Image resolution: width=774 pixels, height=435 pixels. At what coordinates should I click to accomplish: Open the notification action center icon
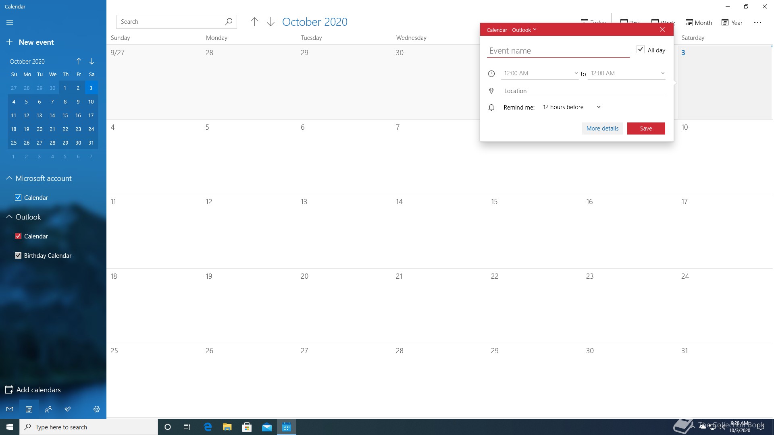pos(761,427)
